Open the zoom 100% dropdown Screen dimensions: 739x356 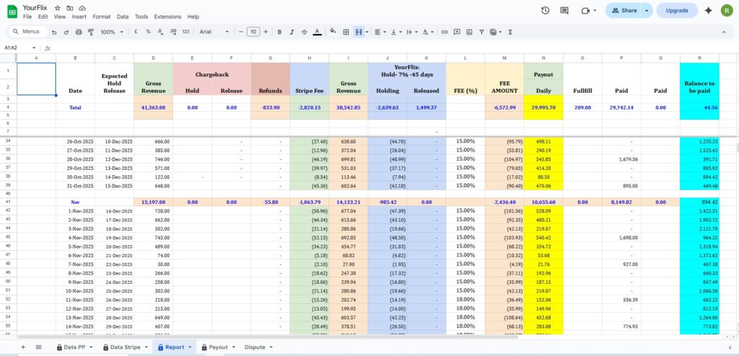(110, 32)
